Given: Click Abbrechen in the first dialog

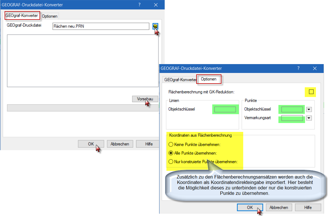Looking at the screenshot, I should coord(120,144).
